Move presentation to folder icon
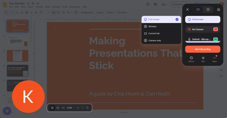227x118 pixels. (x=33, y=3)
